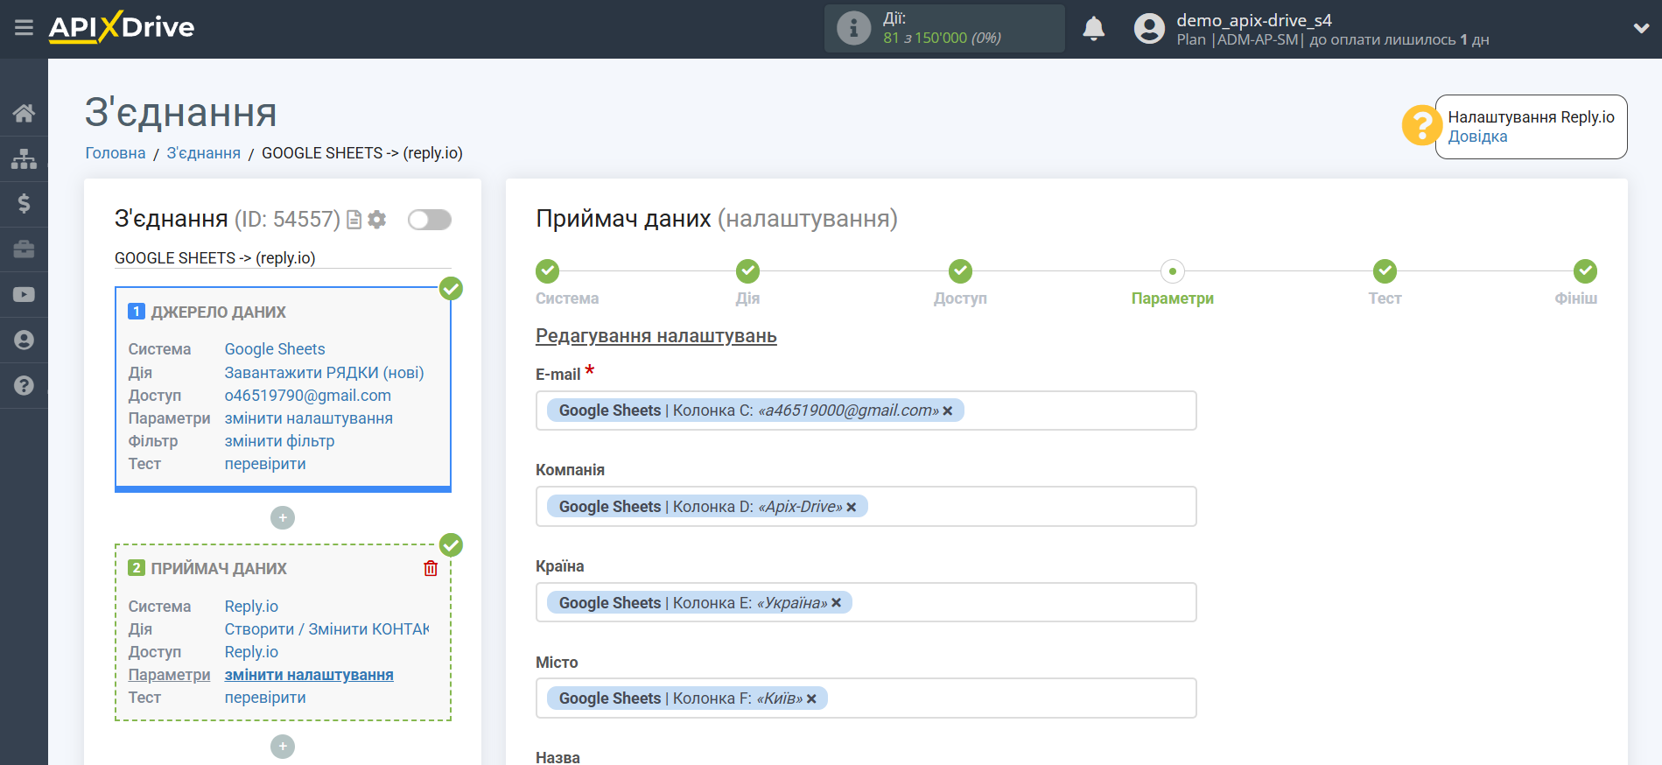Open the help question sidebar icon
The image size is (1662, 765).
click(24, 385)
